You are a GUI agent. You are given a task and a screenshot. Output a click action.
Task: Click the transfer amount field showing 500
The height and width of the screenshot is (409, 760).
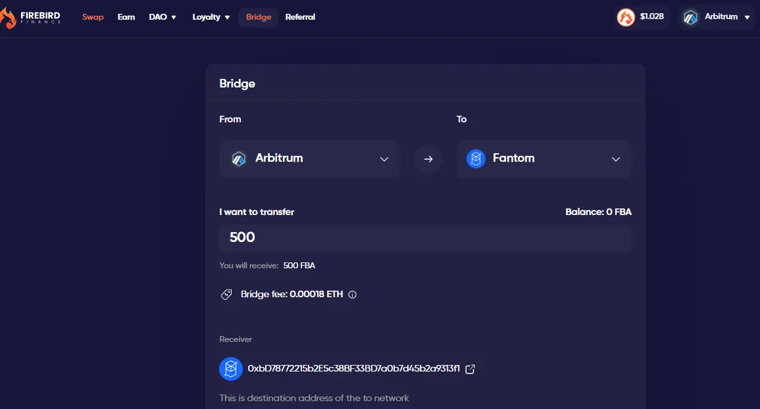(426, 238)
